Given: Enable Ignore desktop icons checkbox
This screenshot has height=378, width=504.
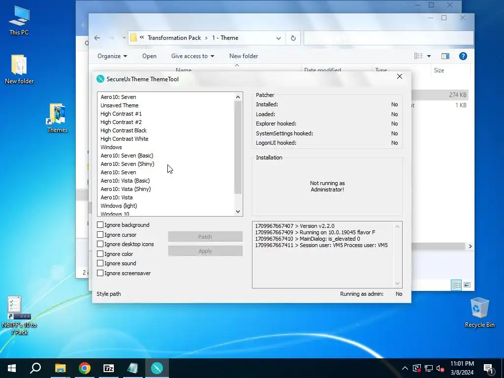Looking at the screenshot, I should pos(100,244).
